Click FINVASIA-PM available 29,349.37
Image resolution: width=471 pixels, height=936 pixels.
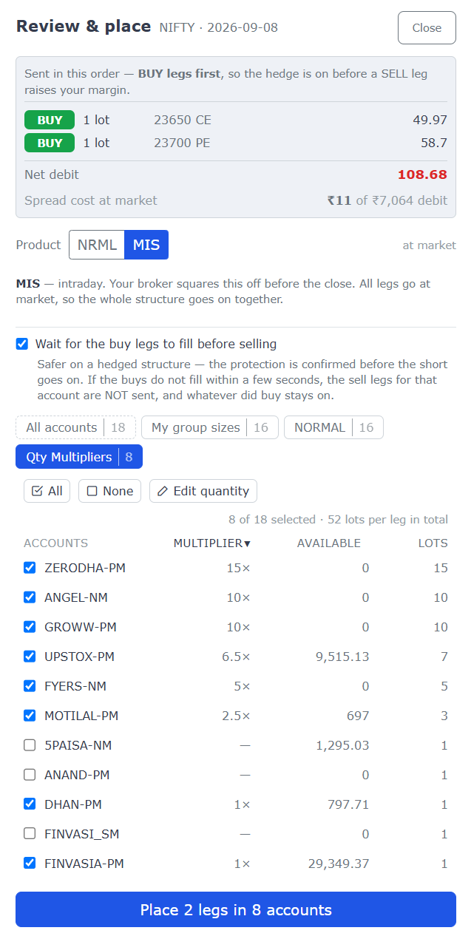(x=338, y=864)
